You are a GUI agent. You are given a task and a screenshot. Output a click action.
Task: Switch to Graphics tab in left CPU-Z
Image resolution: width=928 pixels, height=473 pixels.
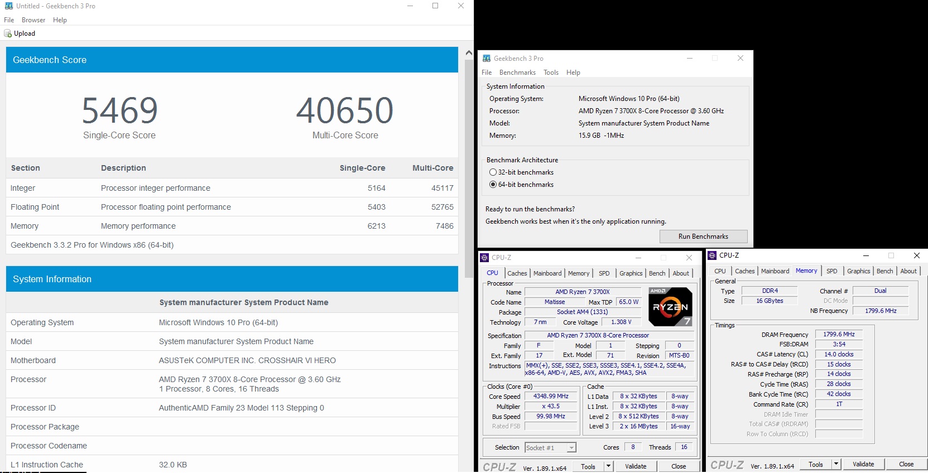tap(631, 273)
